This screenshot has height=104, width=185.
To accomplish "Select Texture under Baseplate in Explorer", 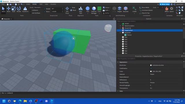I will [129, 35].
